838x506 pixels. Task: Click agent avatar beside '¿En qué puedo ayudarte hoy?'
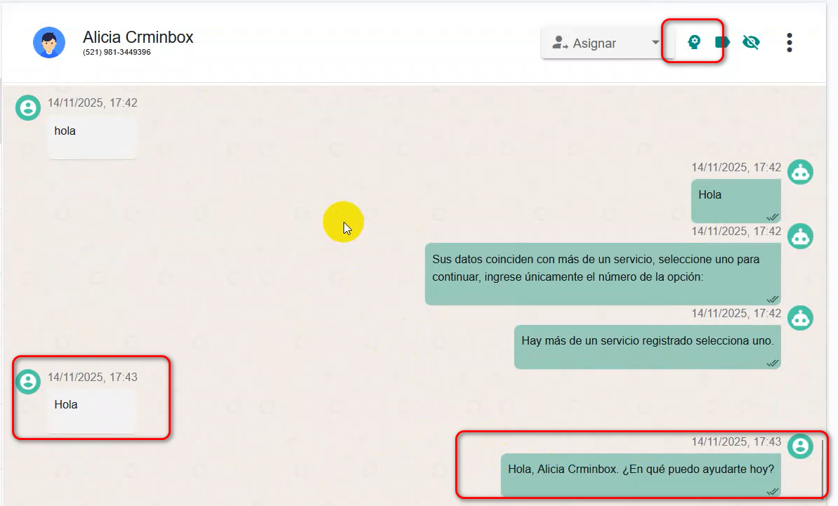[x=800, y=446]
